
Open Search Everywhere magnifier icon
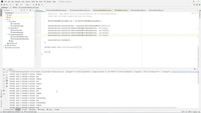pos(194,5)
